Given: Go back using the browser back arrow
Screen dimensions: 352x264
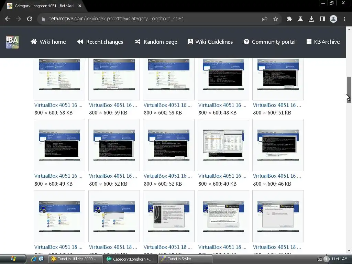Looking at the screenshot, I should click(8, 19).
